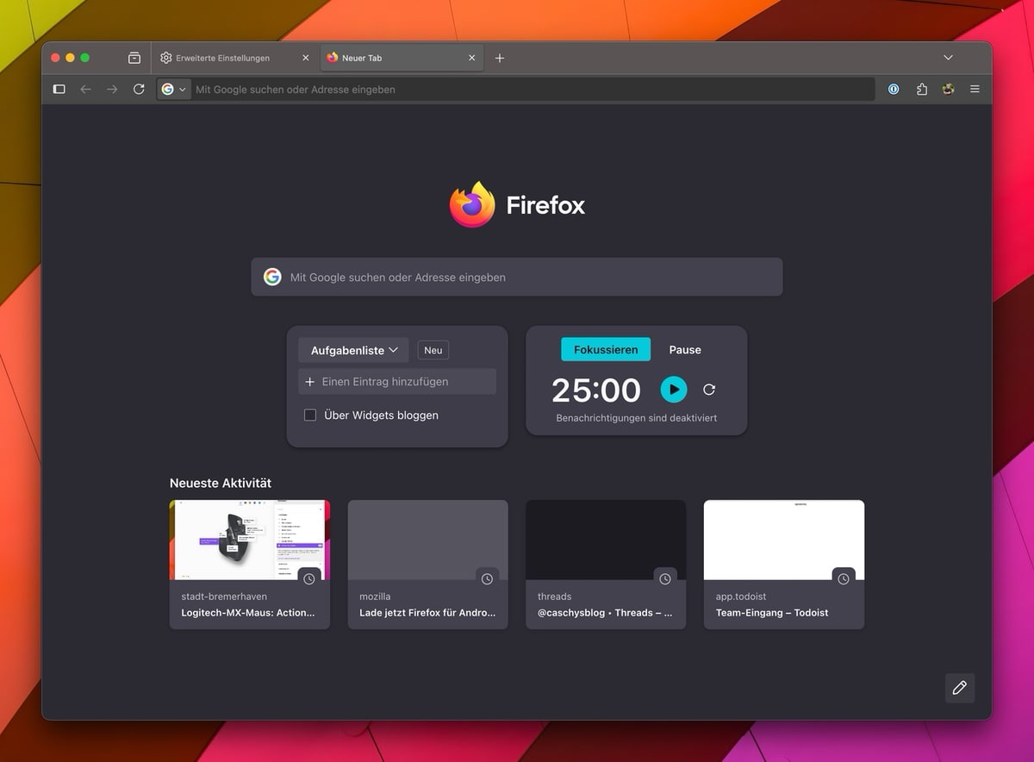Open search engine dropdown in address bar
1034x762 pixels.
pos(173,89)
